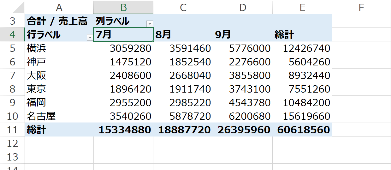Select the 7月 header cell
The width and height of the screenshot is (391, 170).
coord(123,35)
